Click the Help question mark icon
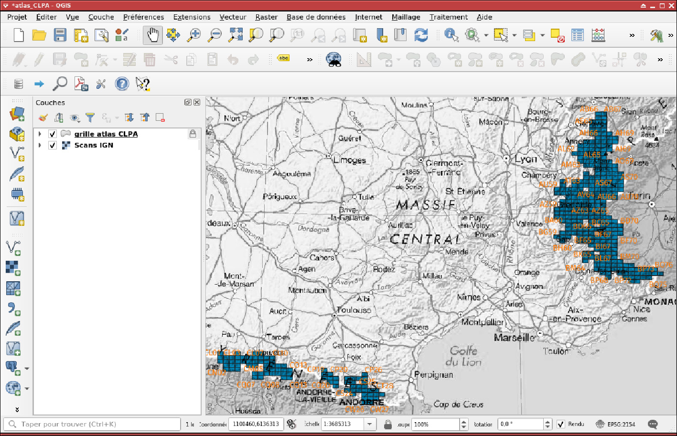Viewport: 677px width, 436px height. [x=122, y=84]
